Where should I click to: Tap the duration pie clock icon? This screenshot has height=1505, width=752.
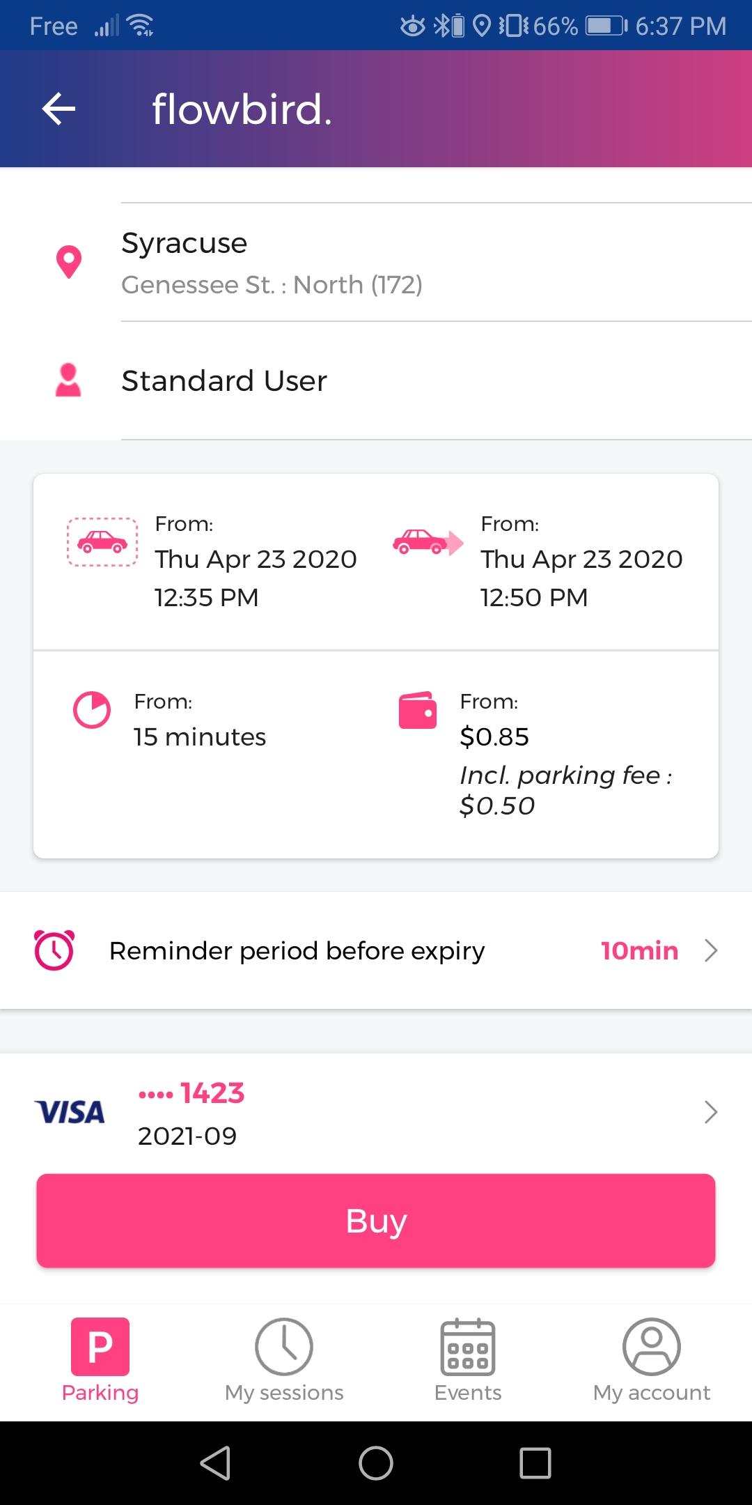point(92,710)
